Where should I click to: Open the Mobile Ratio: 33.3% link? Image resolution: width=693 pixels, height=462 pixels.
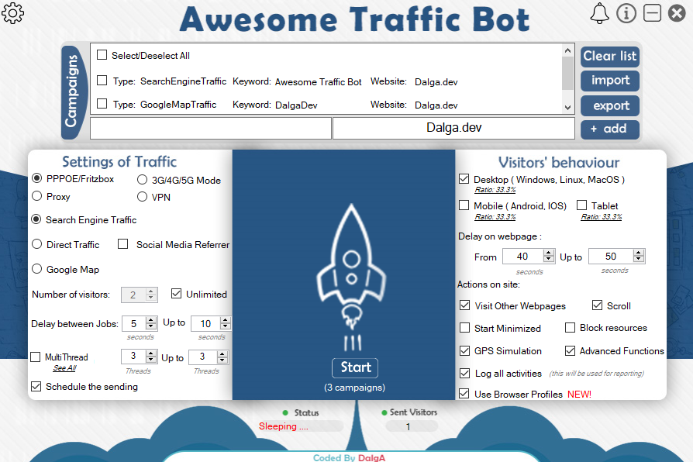click(x=495, y=216)
